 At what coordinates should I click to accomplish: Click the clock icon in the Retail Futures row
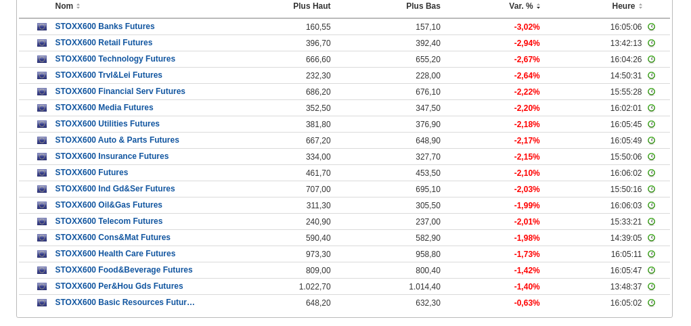pyautogui.click(x=651, y=43)
